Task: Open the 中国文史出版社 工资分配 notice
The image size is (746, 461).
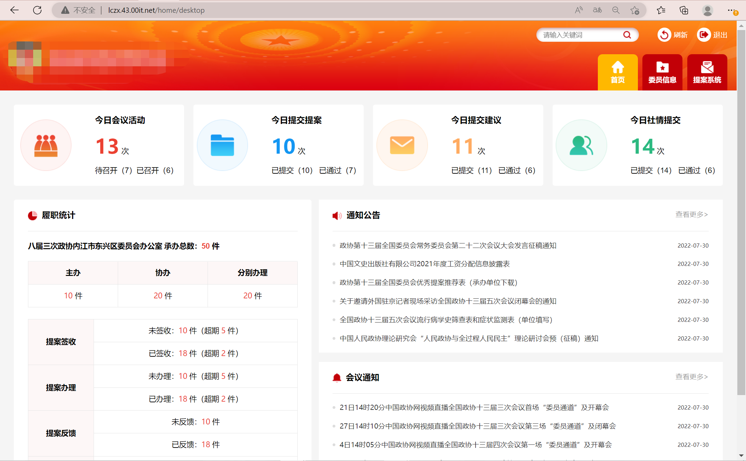Action: [x=424, y=264]
